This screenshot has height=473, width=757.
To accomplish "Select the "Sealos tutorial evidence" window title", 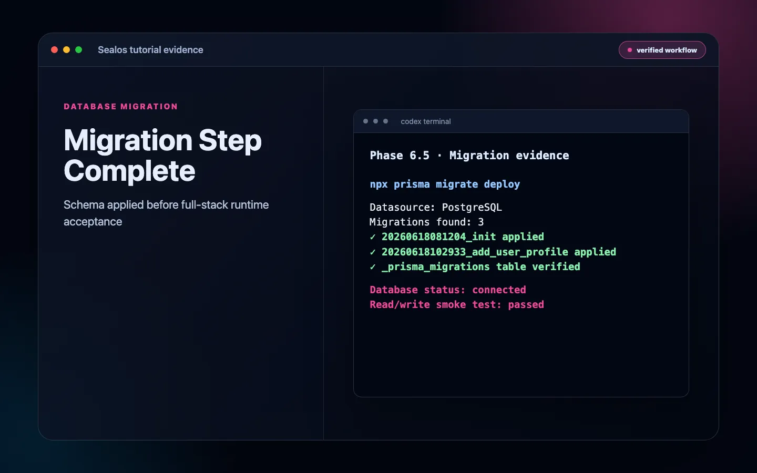I will coord(150,50).
